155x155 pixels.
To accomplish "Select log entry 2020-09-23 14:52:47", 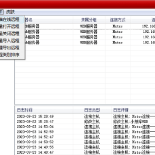I will click(x=85, y=137).
